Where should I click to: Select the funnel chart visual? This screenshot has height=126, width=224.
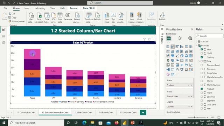click(173, 56)
